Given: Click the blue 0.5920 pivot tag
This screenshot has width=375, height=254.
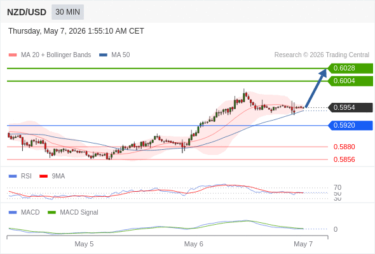Looking at the screenshot, I should [x=350, y=126].
